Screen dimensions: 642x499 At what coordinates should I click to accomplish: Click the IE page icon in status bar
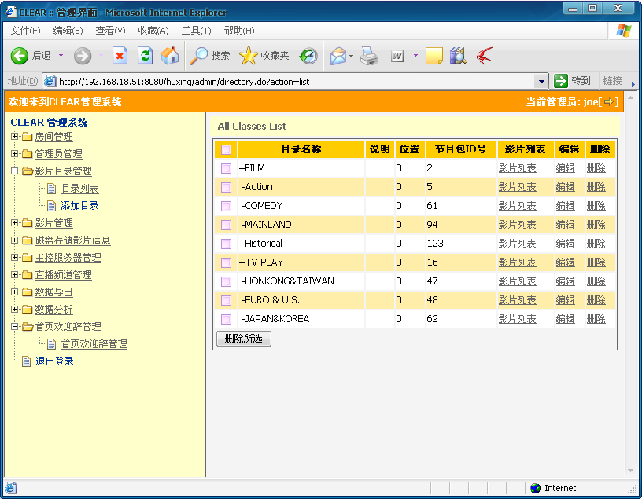coord(11,488)
